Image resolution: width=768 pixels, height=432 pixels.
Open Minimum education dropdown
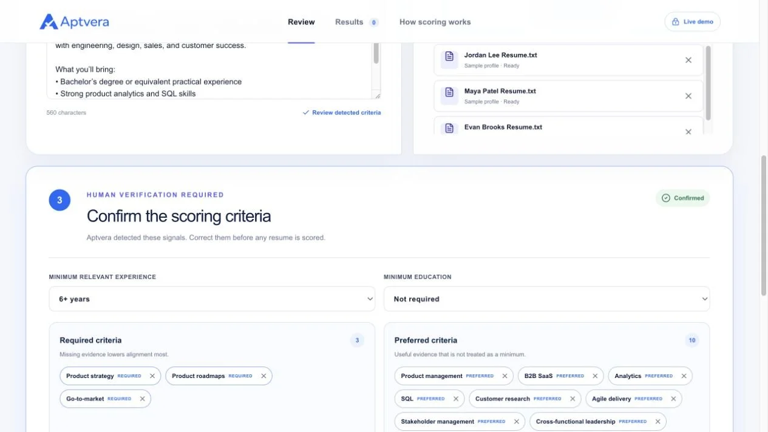click(546, 299)
